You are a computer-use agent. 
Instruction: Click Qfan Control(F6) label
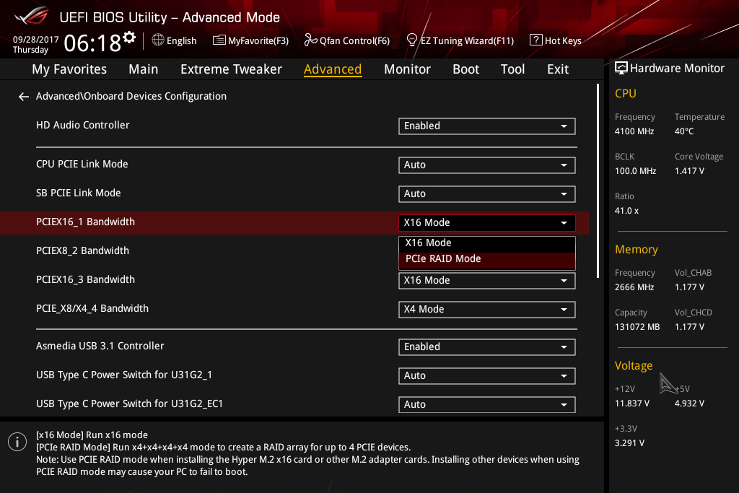(x=354, y=41)
